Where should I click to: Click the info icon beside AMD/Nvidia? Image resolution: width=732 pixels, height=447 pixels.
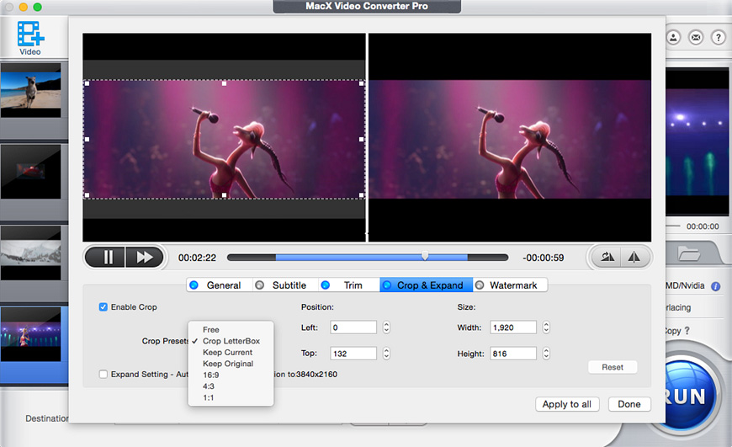click(x=715, y=286)
